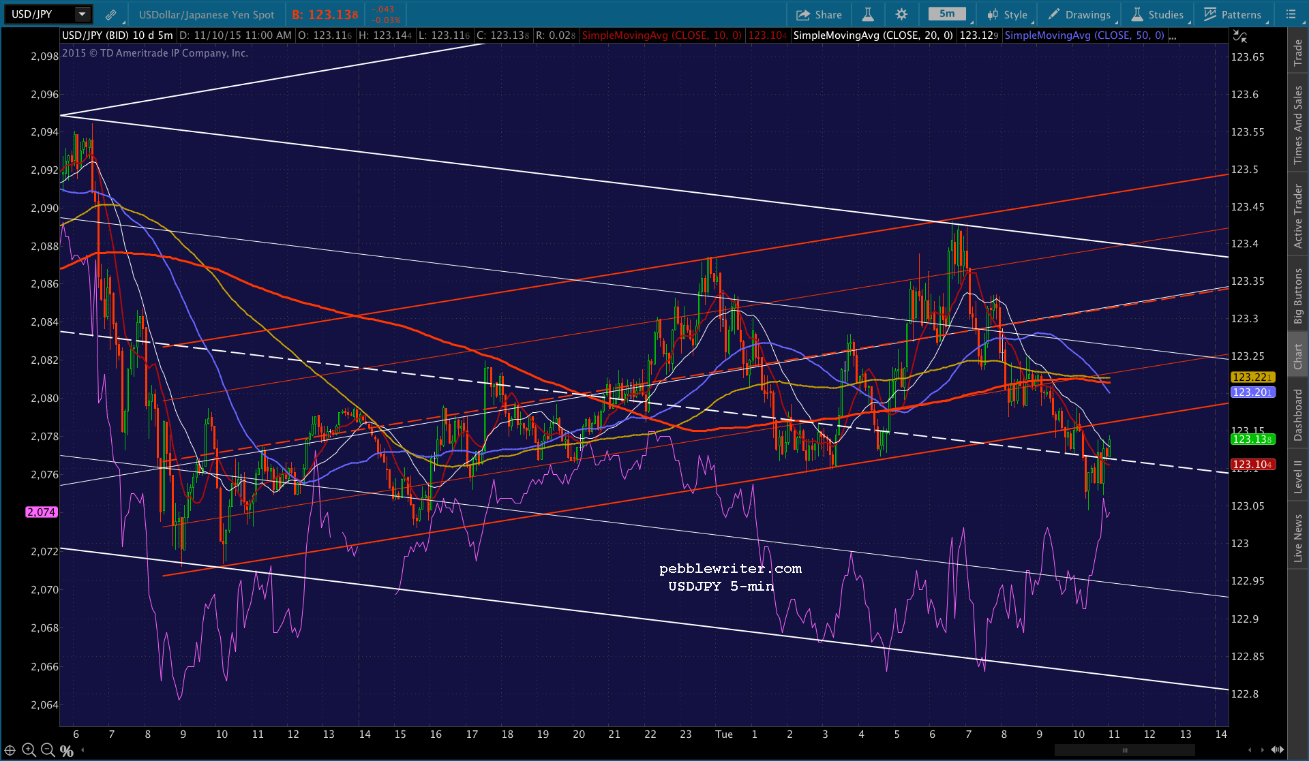1309x761 pixels.
Task: Open the Patterns menu
Action: [x=1233, y=14]
